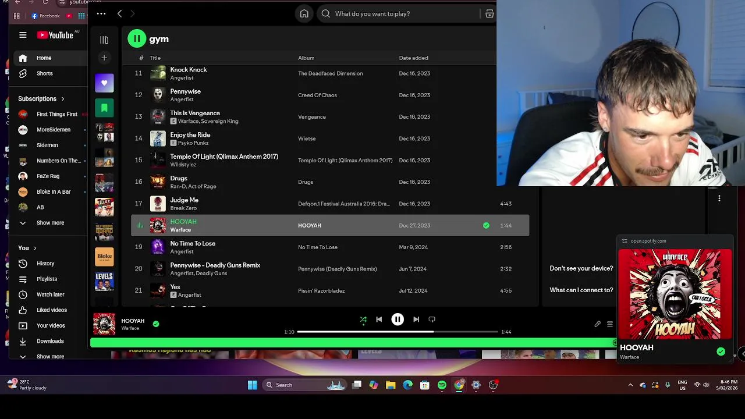
Task: Open the Numbers Board playlist tile in the sidebar
Action: pyautogui.click(x=104, y=232)
